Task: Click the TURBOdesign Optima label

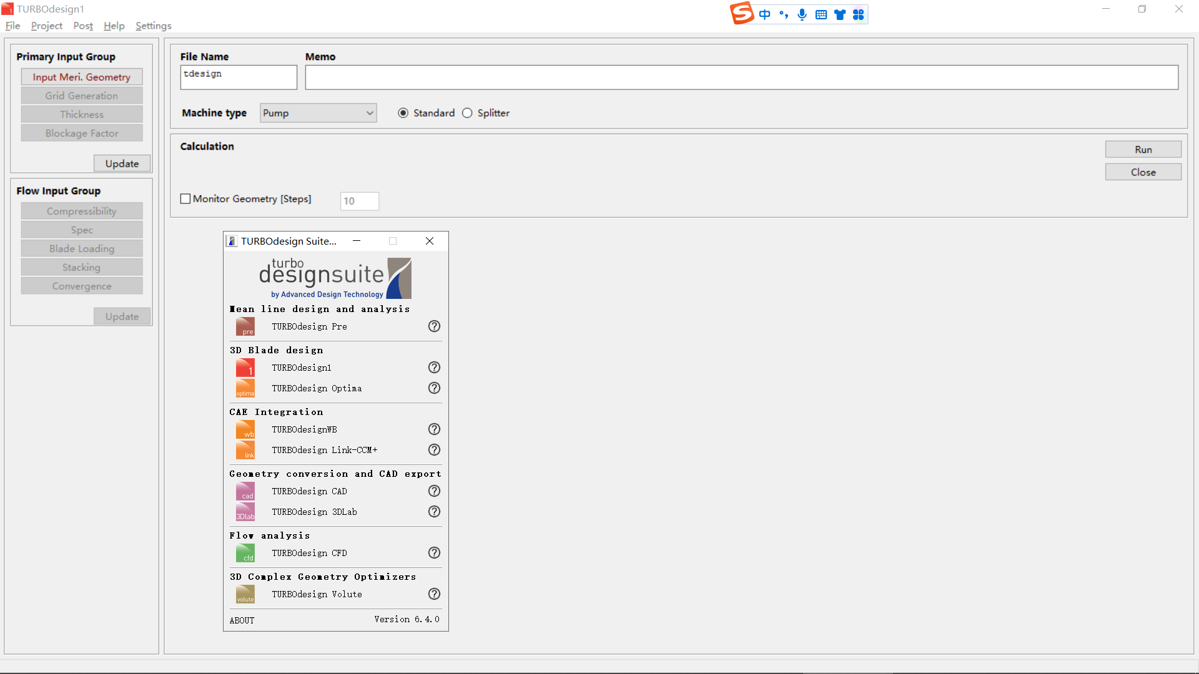Action: [x=317, y=388]
